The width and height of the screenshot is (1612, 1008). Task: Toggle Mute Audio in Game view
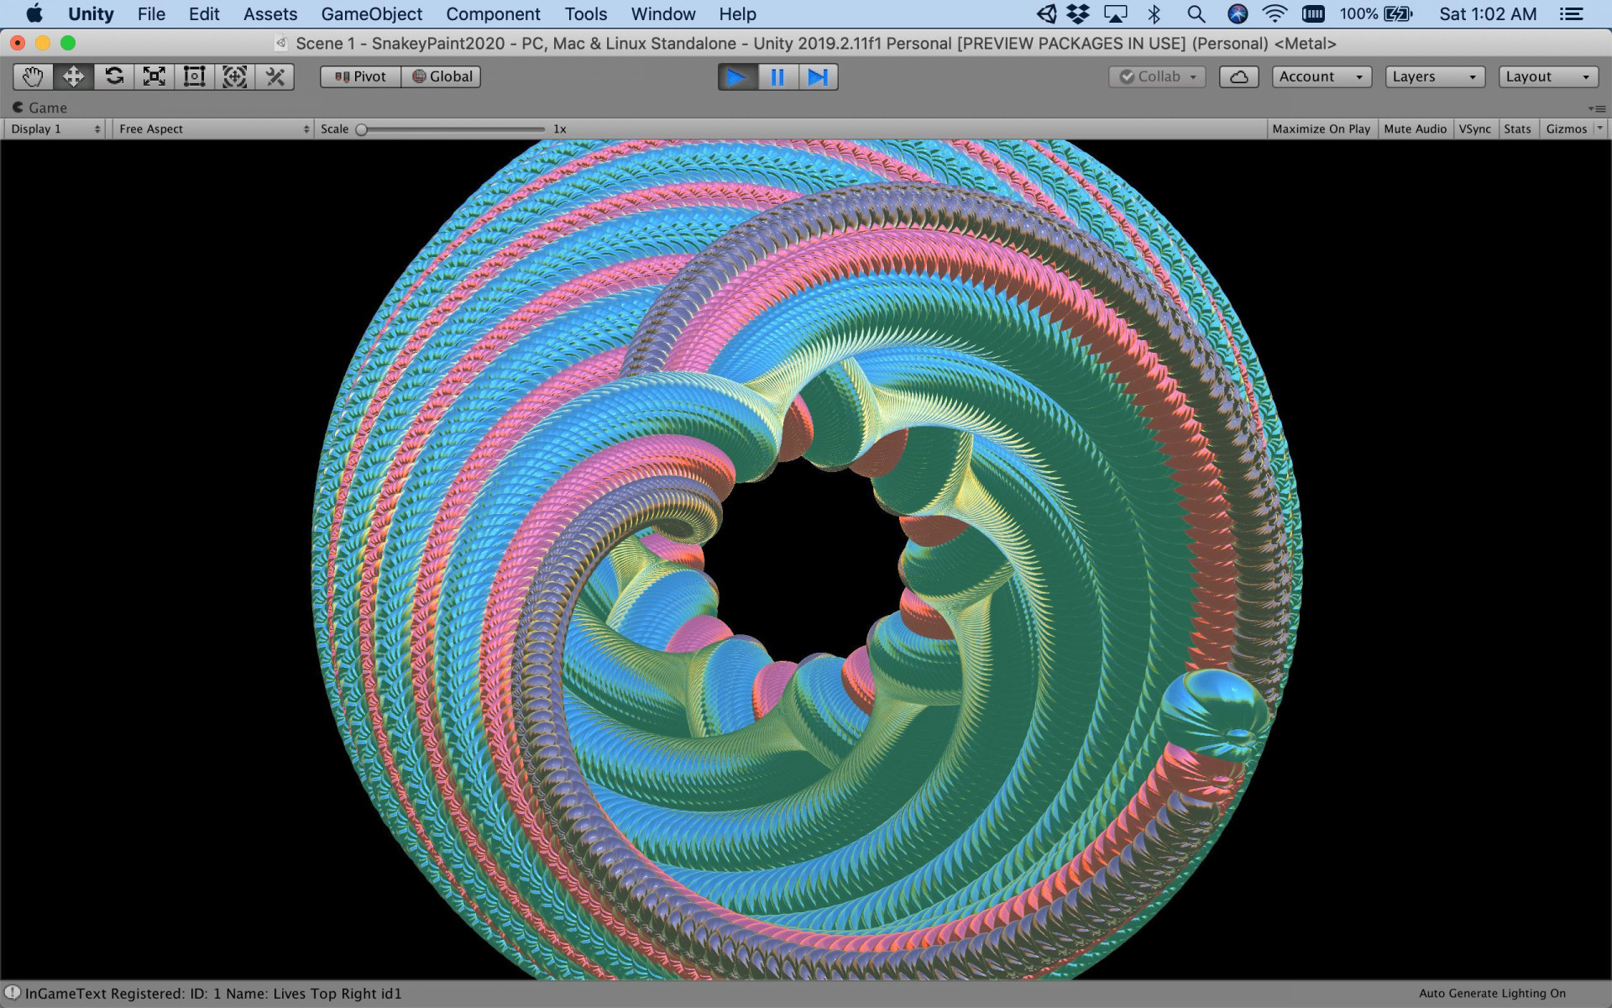tap(1415, 129)
